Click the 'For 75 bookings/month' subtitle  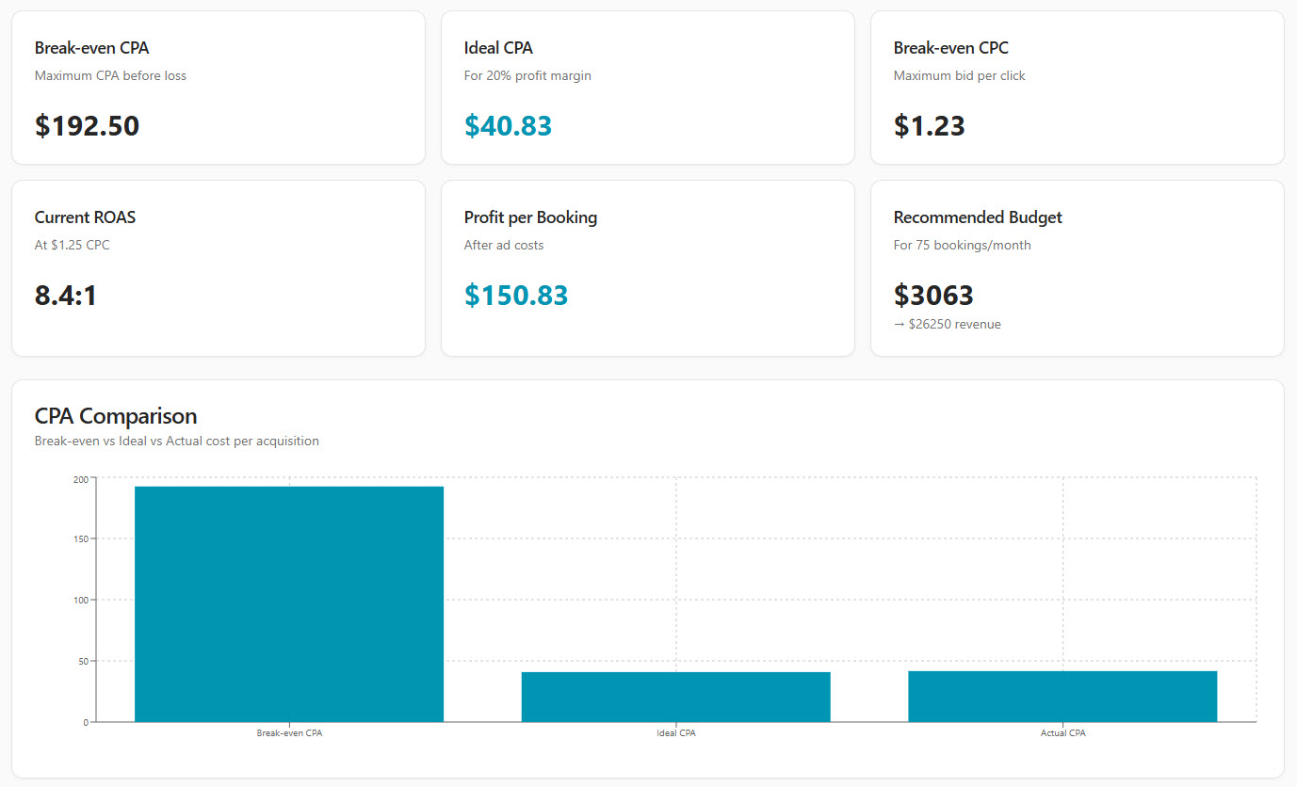pyautogui.click(x=962, y=246)
